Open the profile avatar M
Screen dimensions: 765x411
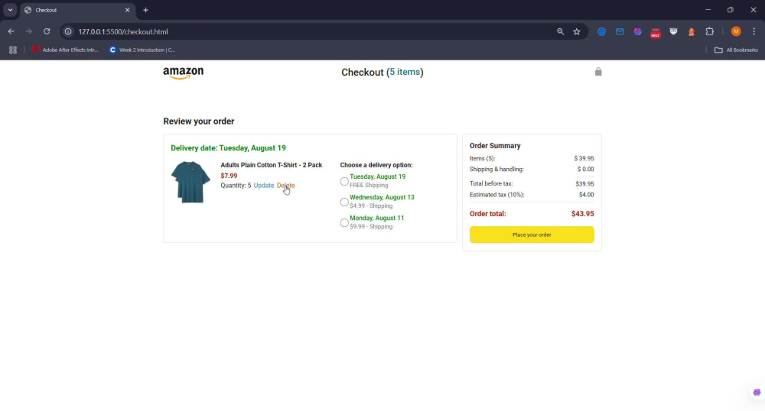click(x=736, y=31)
